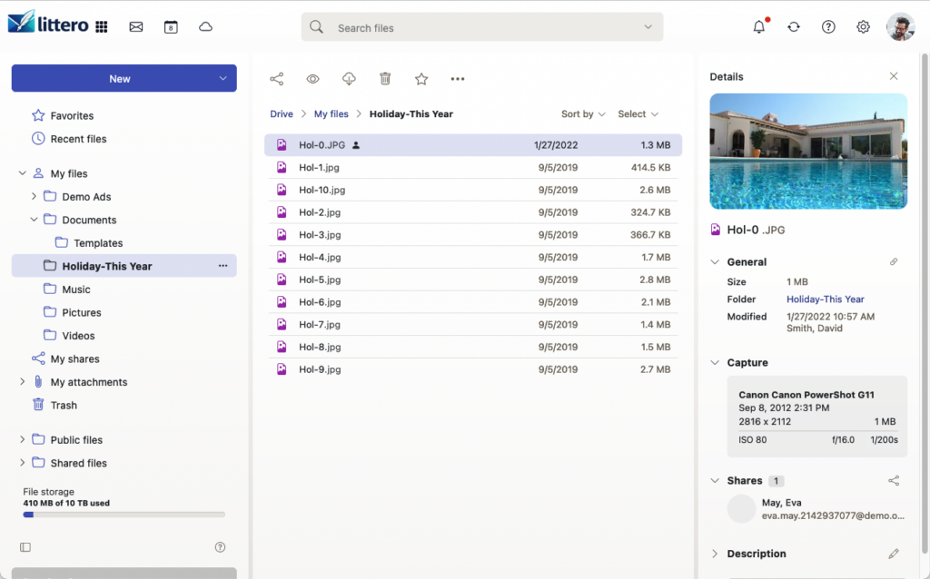Open Recent files in the sidebar
930x579 pixels.
[78, 139]
